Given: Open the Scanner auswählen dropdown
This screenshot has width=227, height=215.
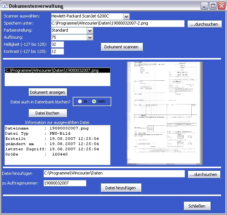Looking at the screenshot, I should [x=126, y=16].
